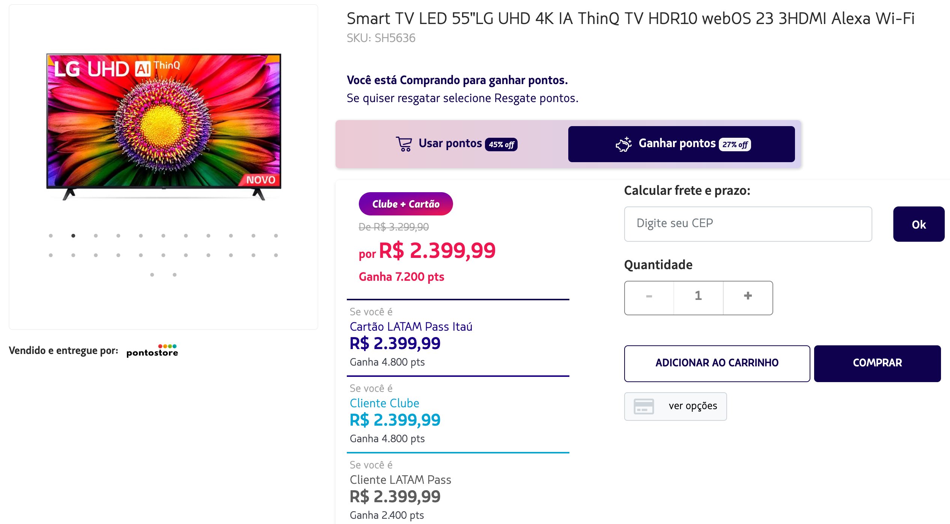Confirm the CEP with the Ok button
Screen dimensions: 950x524
point(918,224)
